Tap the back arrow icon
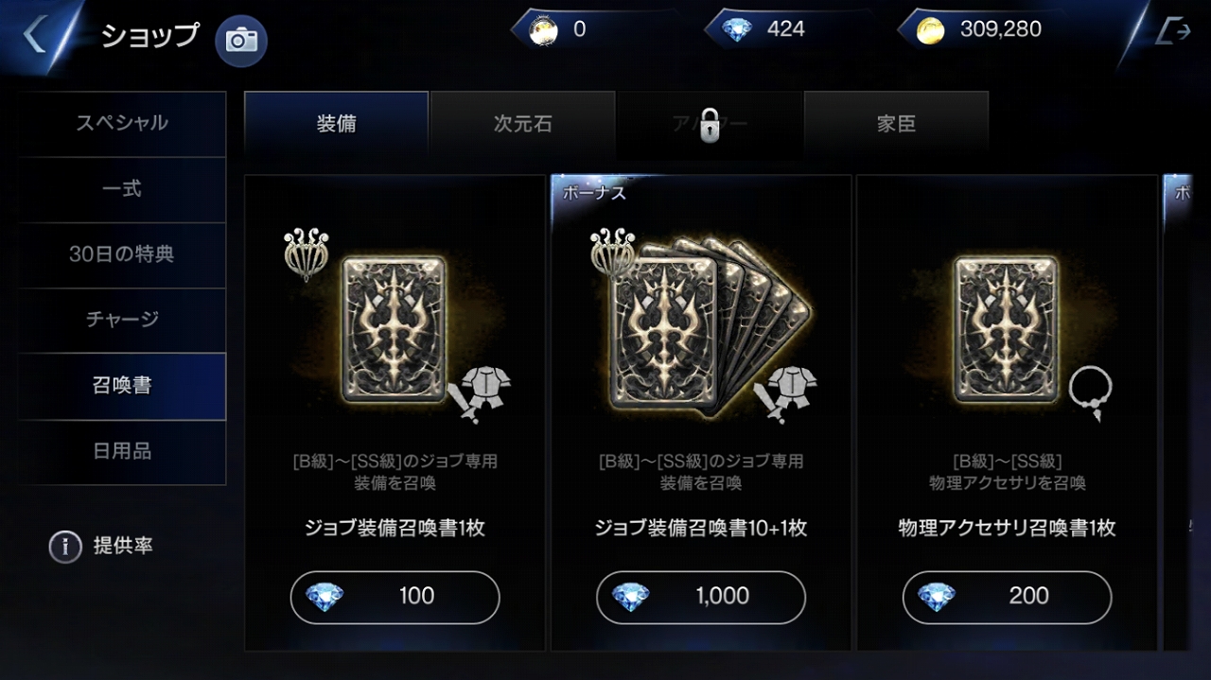This screenshot has width=1211, height=680. (34, 34)
